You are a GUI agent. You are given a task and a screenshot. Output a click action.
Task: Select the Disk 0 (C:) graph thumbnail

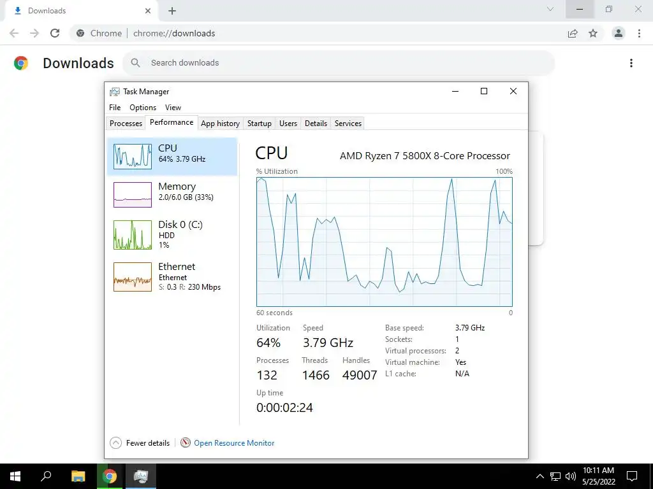point(133,235)
